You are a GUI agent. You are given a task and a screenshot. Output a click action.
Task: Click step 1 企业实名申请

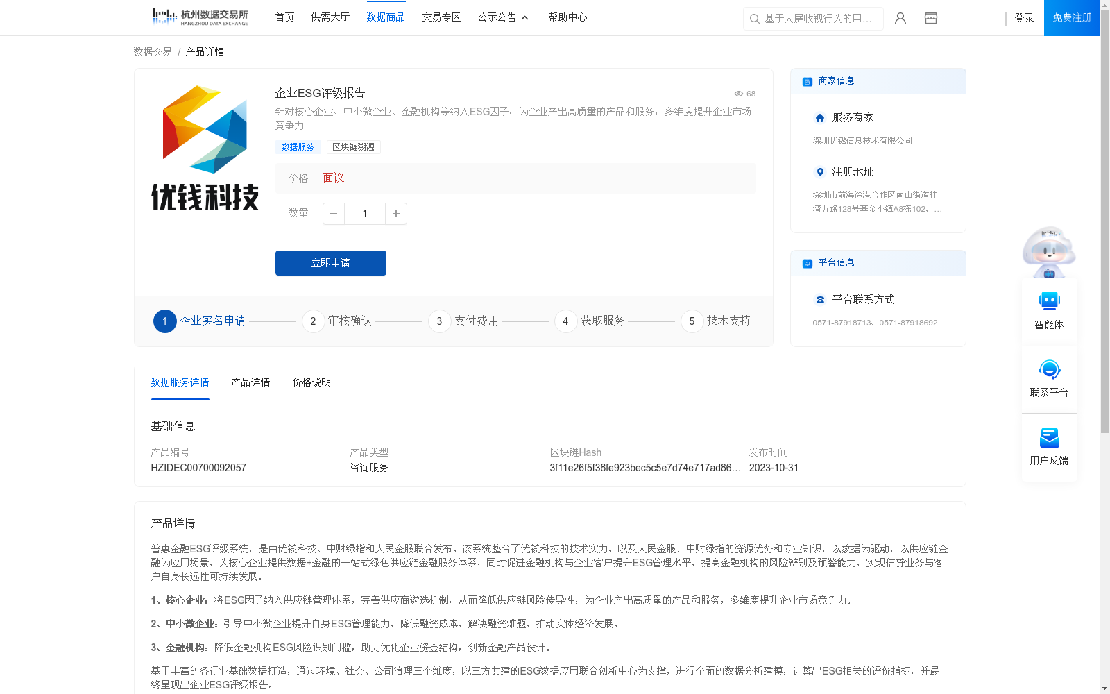click(x=200, y=321)
